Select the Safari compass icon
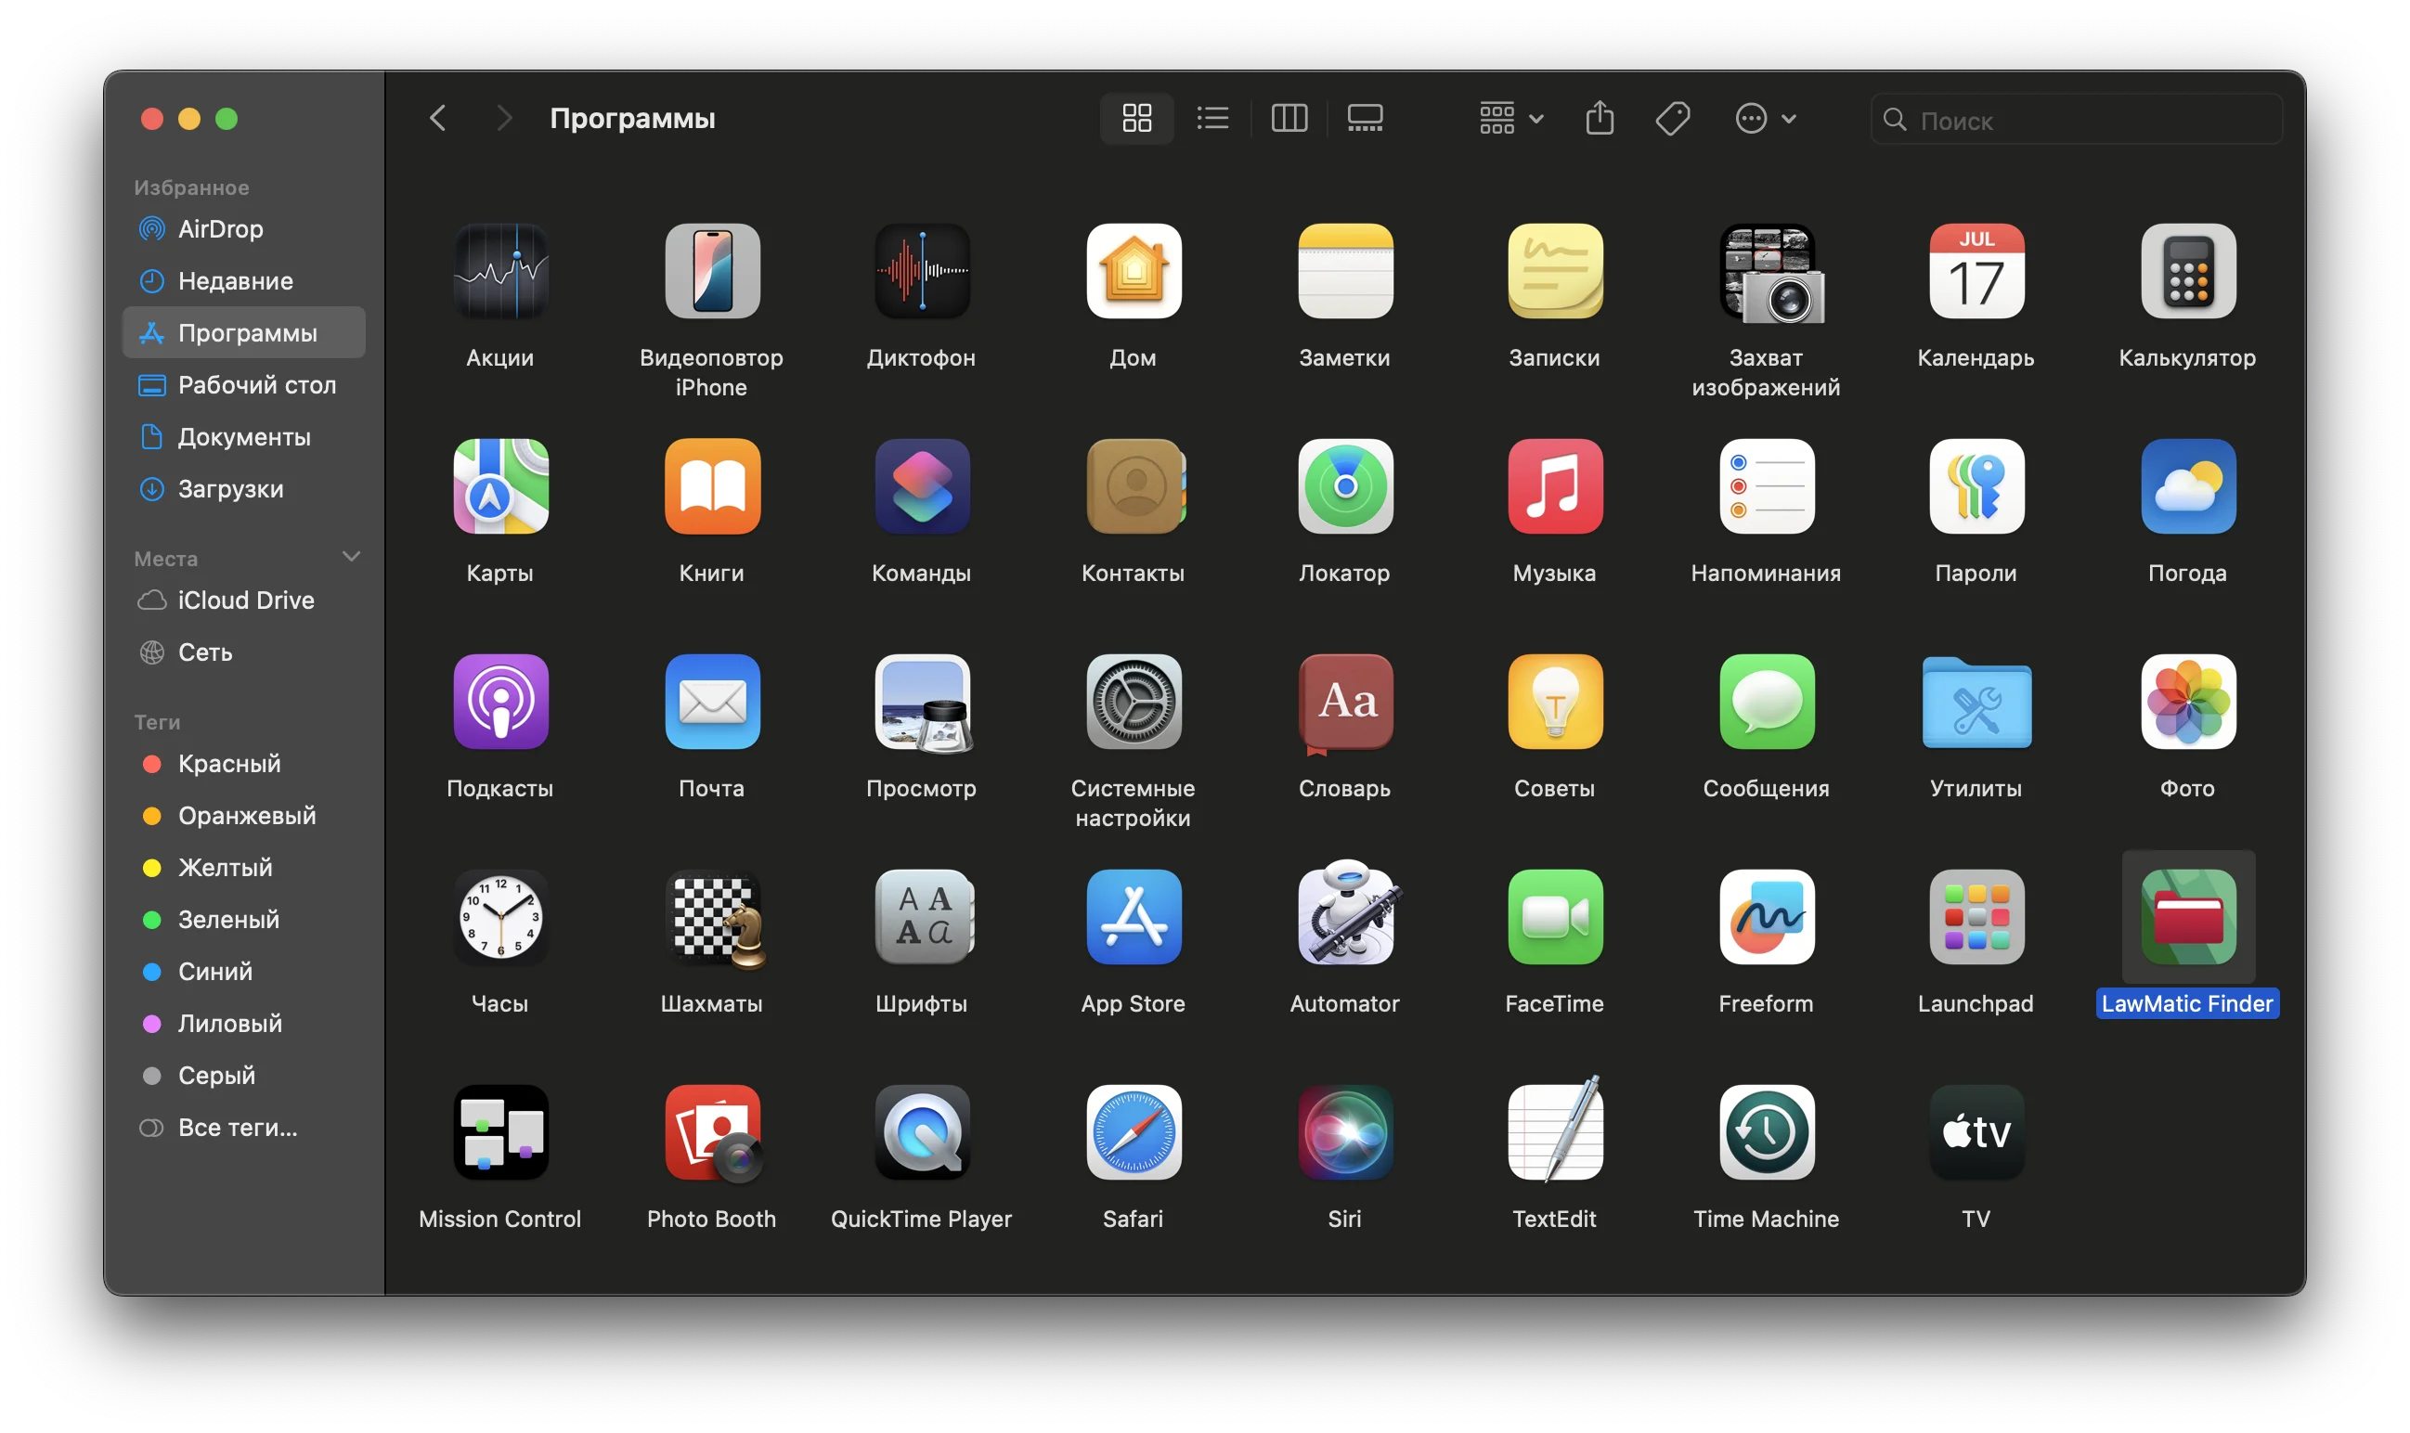Image resolution: width=2410 pixels, height=1433 pixels. coord(1134,1132)
